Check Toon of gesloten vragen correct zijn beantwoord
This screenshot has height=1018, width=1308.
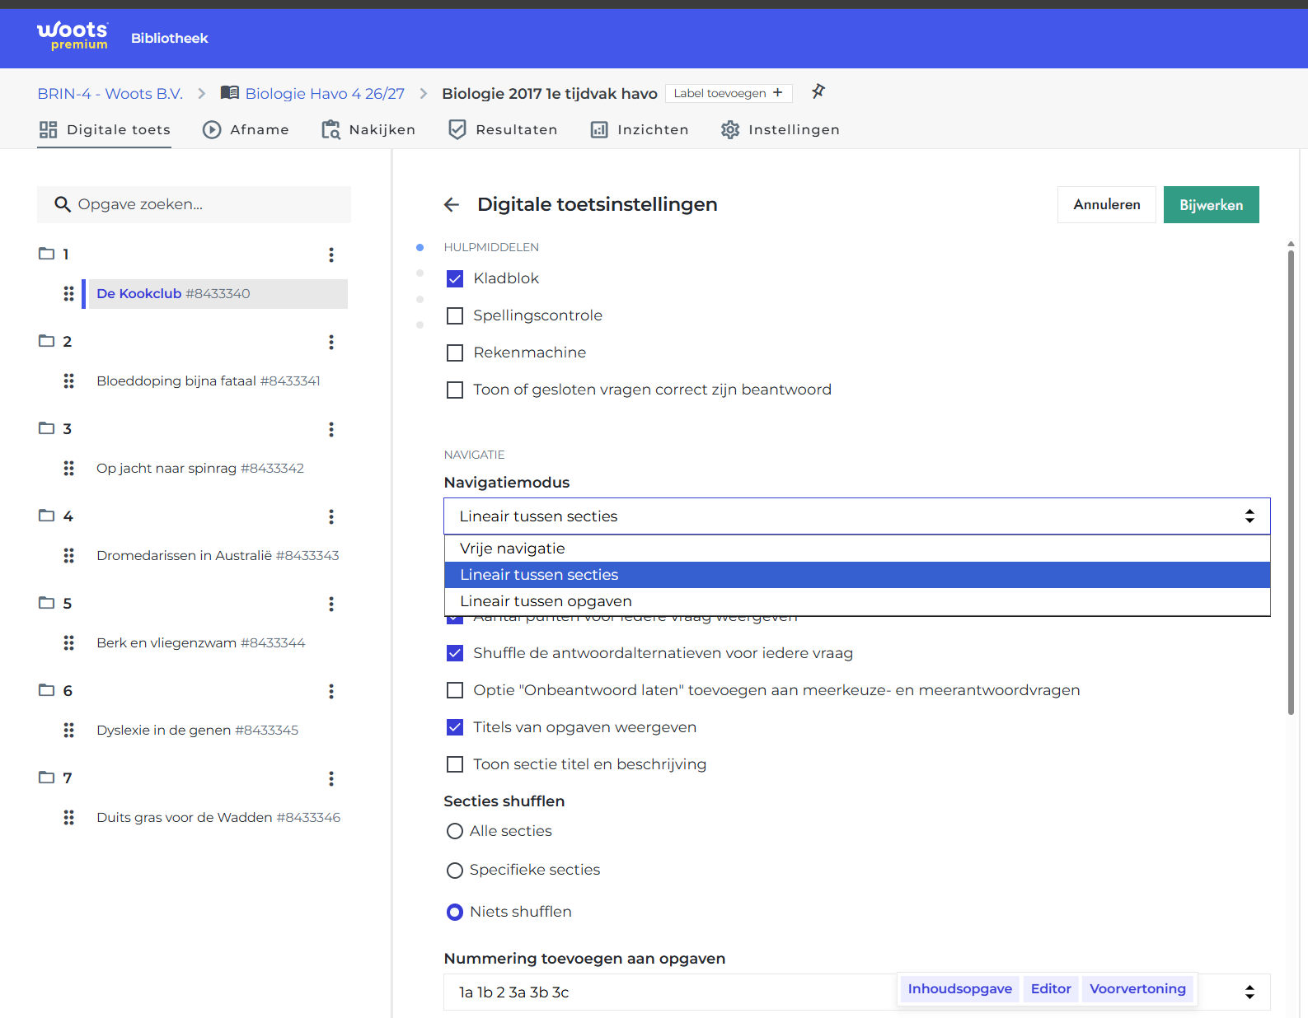pos(455,390)
